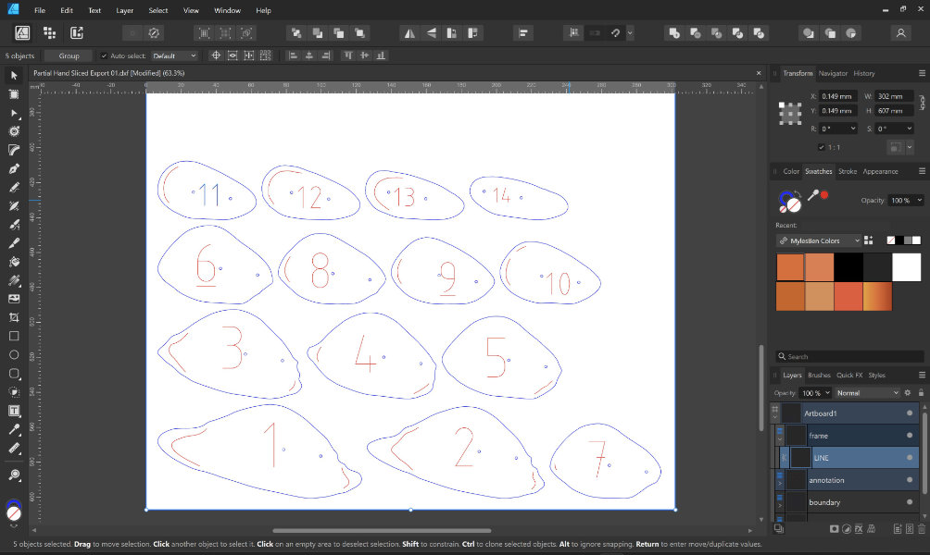Hide the Artboard1 layer
This screenshot has width=930, height=555.
[910, 413]
